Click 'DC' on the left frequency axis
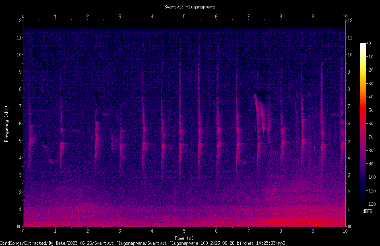The width and height of the screenshot is (380, 246). 19,227
